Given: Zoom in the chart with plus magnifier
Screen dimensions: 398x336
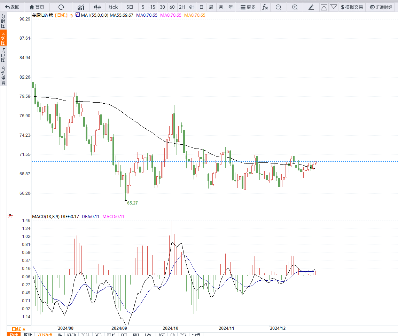Looking at the screenshot, I should pyautogui.click(x=295, y=7).
